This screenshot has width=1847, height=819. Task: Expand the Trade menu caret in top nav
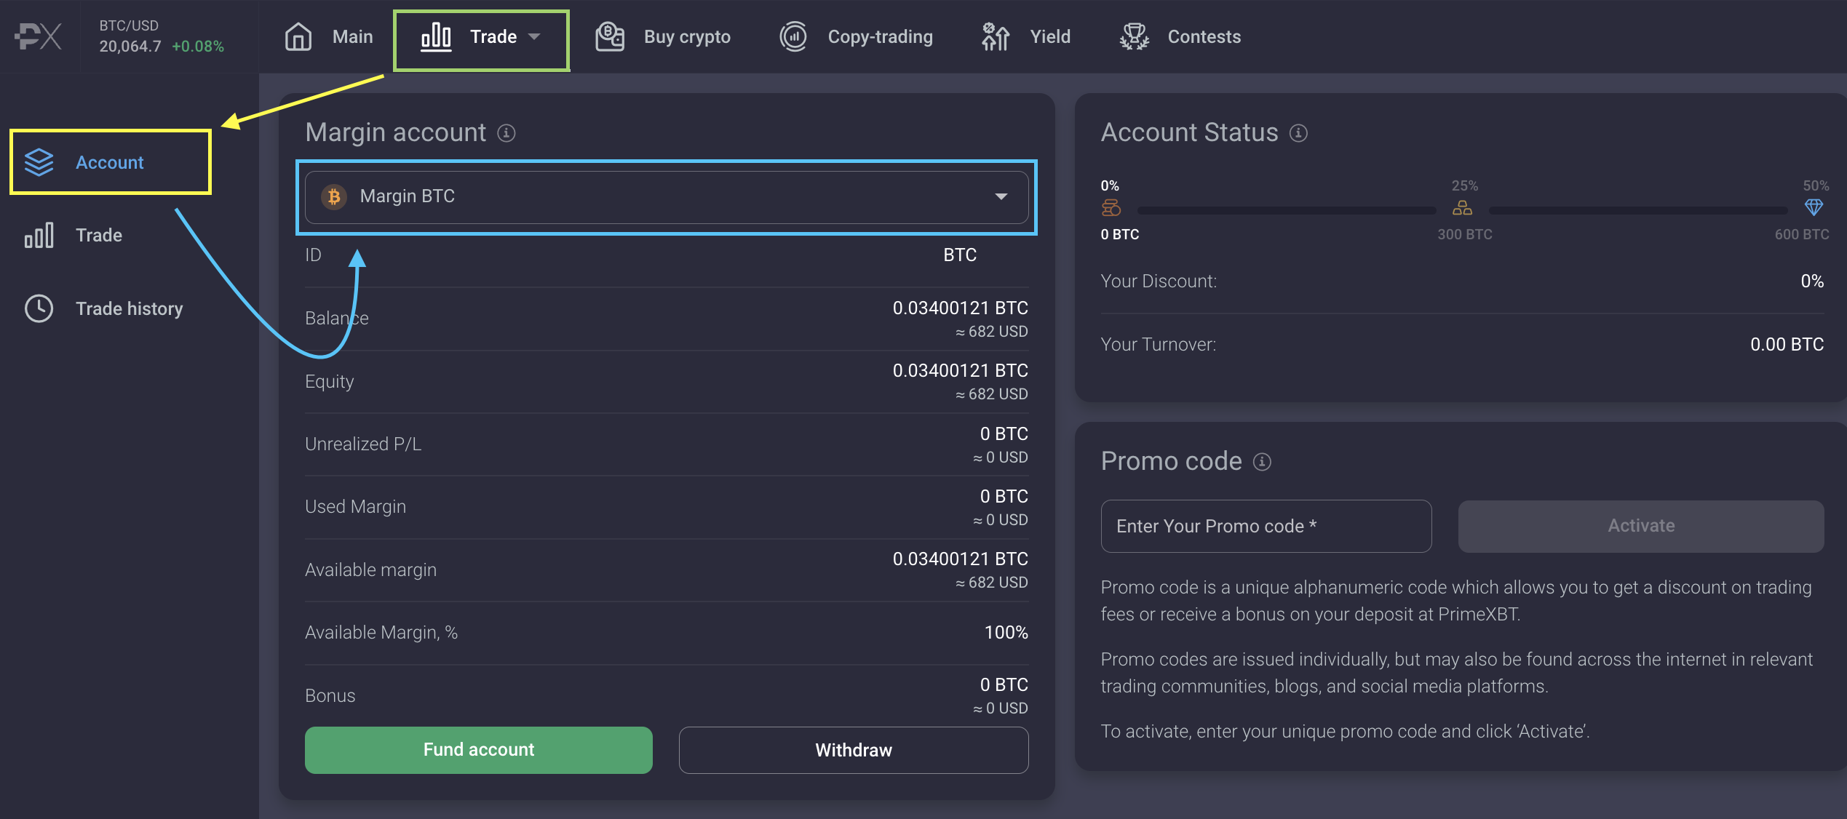534,36
